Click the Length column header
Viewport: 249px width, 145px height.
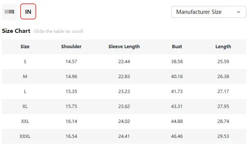pos(223,47)
